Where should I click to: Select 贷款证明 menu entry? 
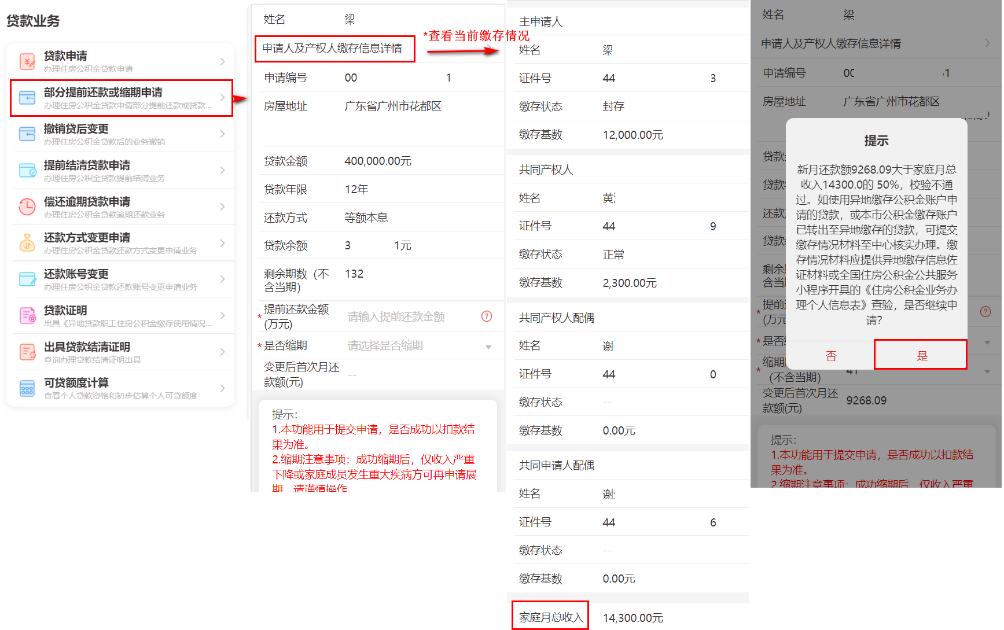click(123, 315)
